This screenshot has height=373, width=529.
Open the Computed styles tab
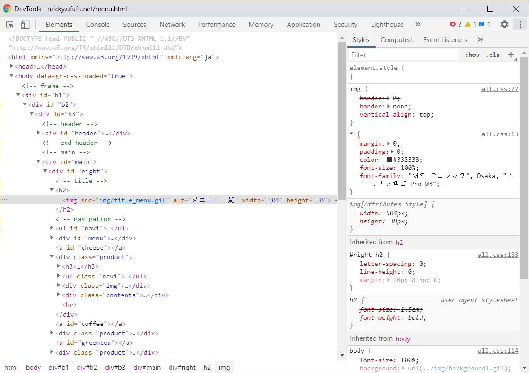click(396, 40)
